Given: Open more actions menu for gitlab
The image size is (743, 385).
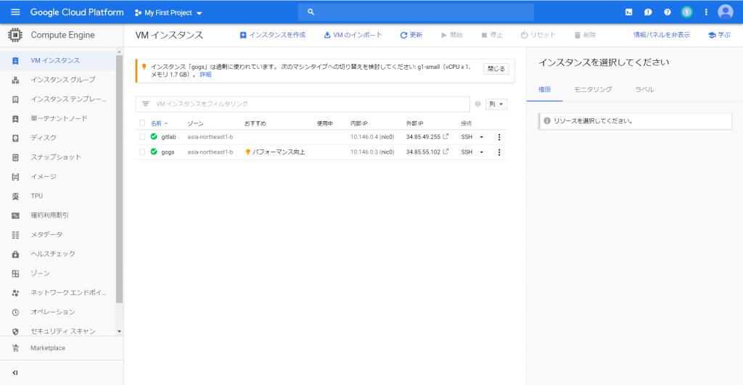Looking at the screenshot, I should 498,137.
